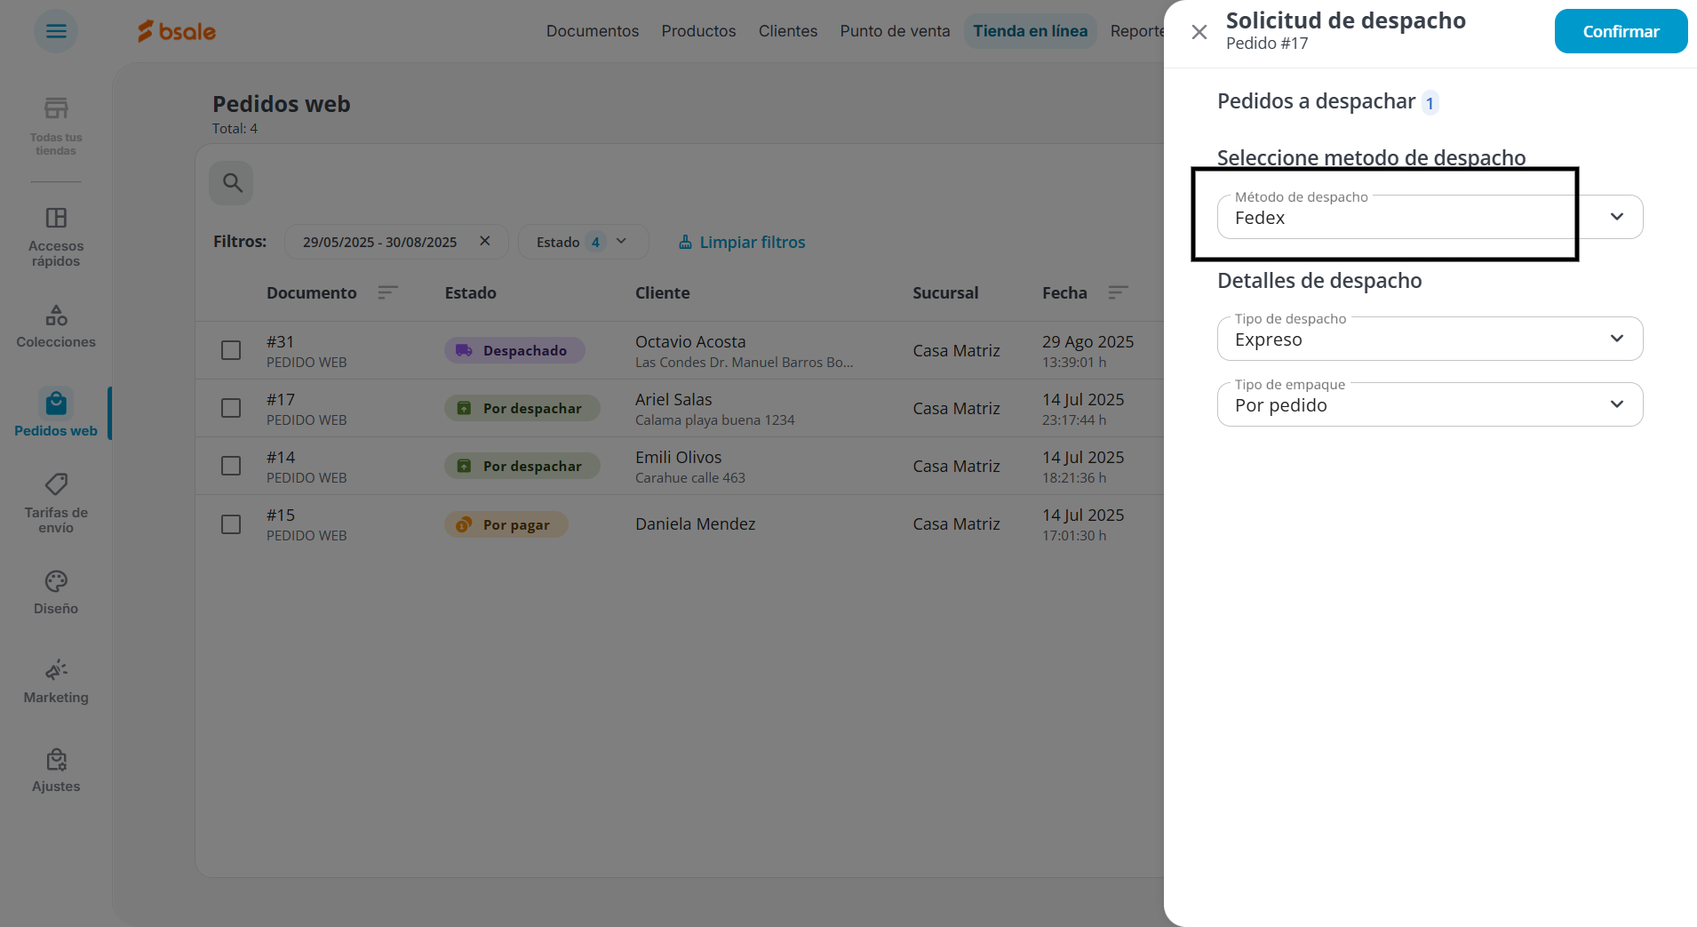Image resolution: width=1697 pixels, height=927 pixels.
Task: Sort by Fecha column icon
Action: tap(1119, 292)
